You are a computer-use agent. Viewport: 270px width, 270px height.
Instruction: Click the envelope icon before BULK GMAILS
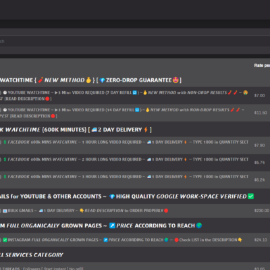point(5,211)
